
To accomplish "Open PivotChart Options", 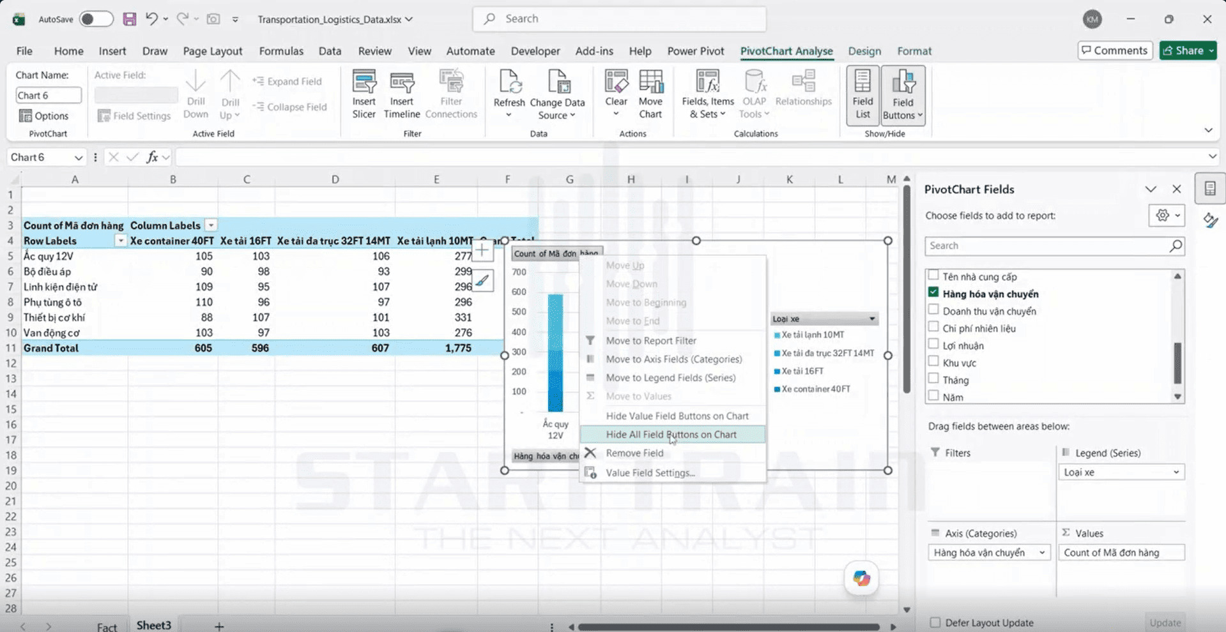I will pyautogui.click(x=44, y=116).
